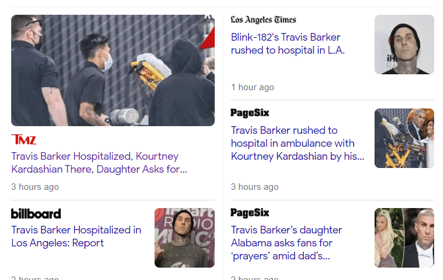The width and height of the screenshot is (443, 280).
Task: Open the large TMZ story photo
Action: (113, 70)
